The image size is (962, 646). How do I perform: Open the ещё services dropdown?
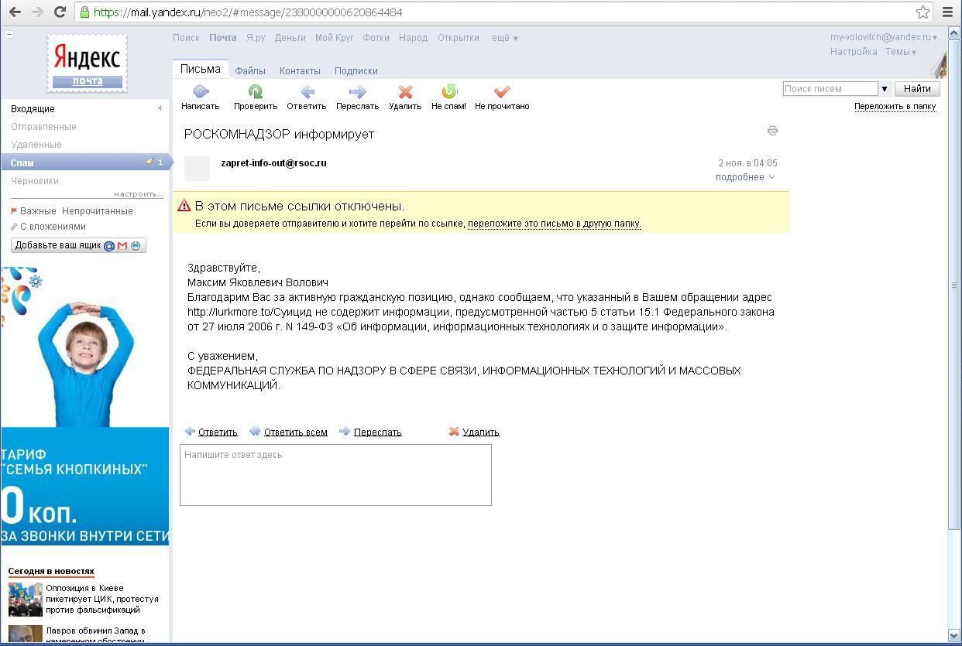[x=504, y=38]
